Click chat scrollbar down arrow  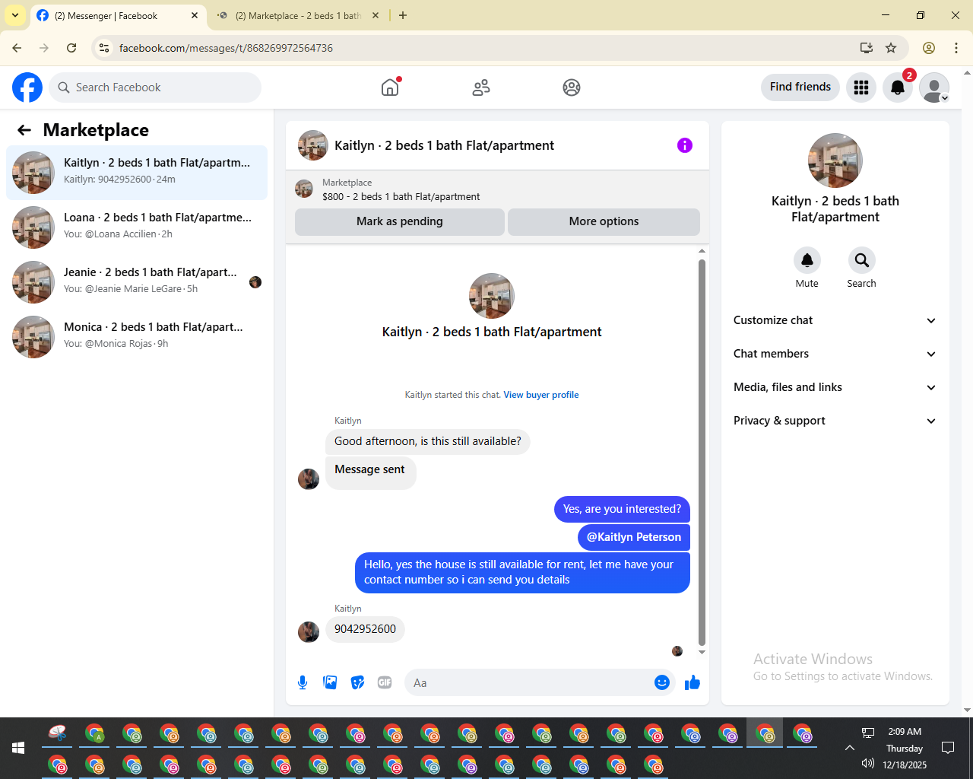(x=702, y=652)
